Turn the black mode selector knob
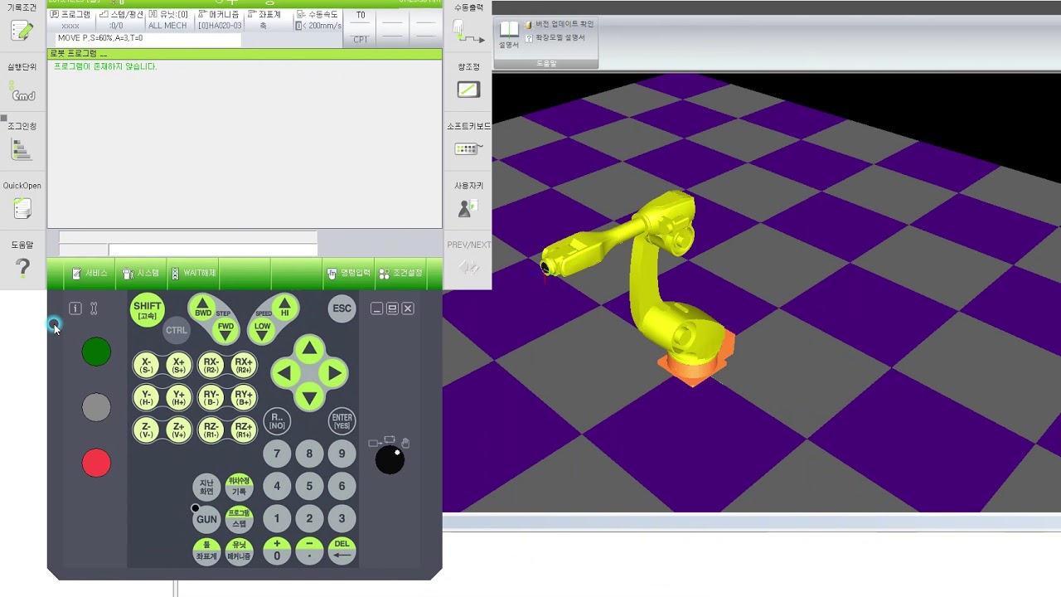This screenshot has width=1061, height=597. (x=390, y=459)
